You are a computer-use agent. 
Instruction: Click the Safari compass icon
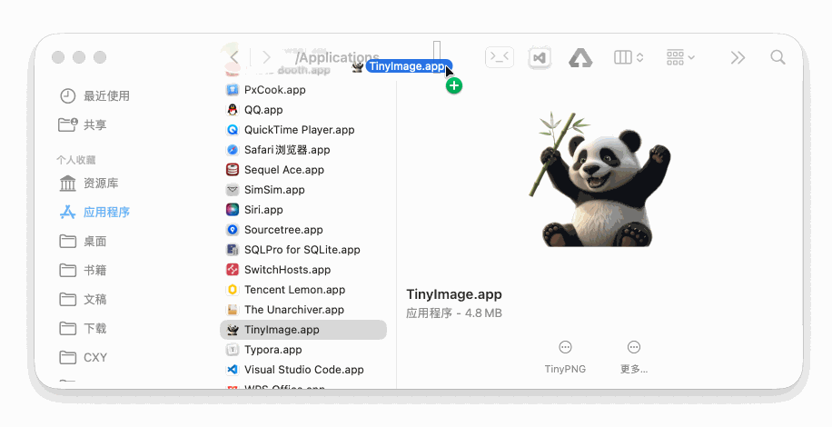[x=232, y=150]
